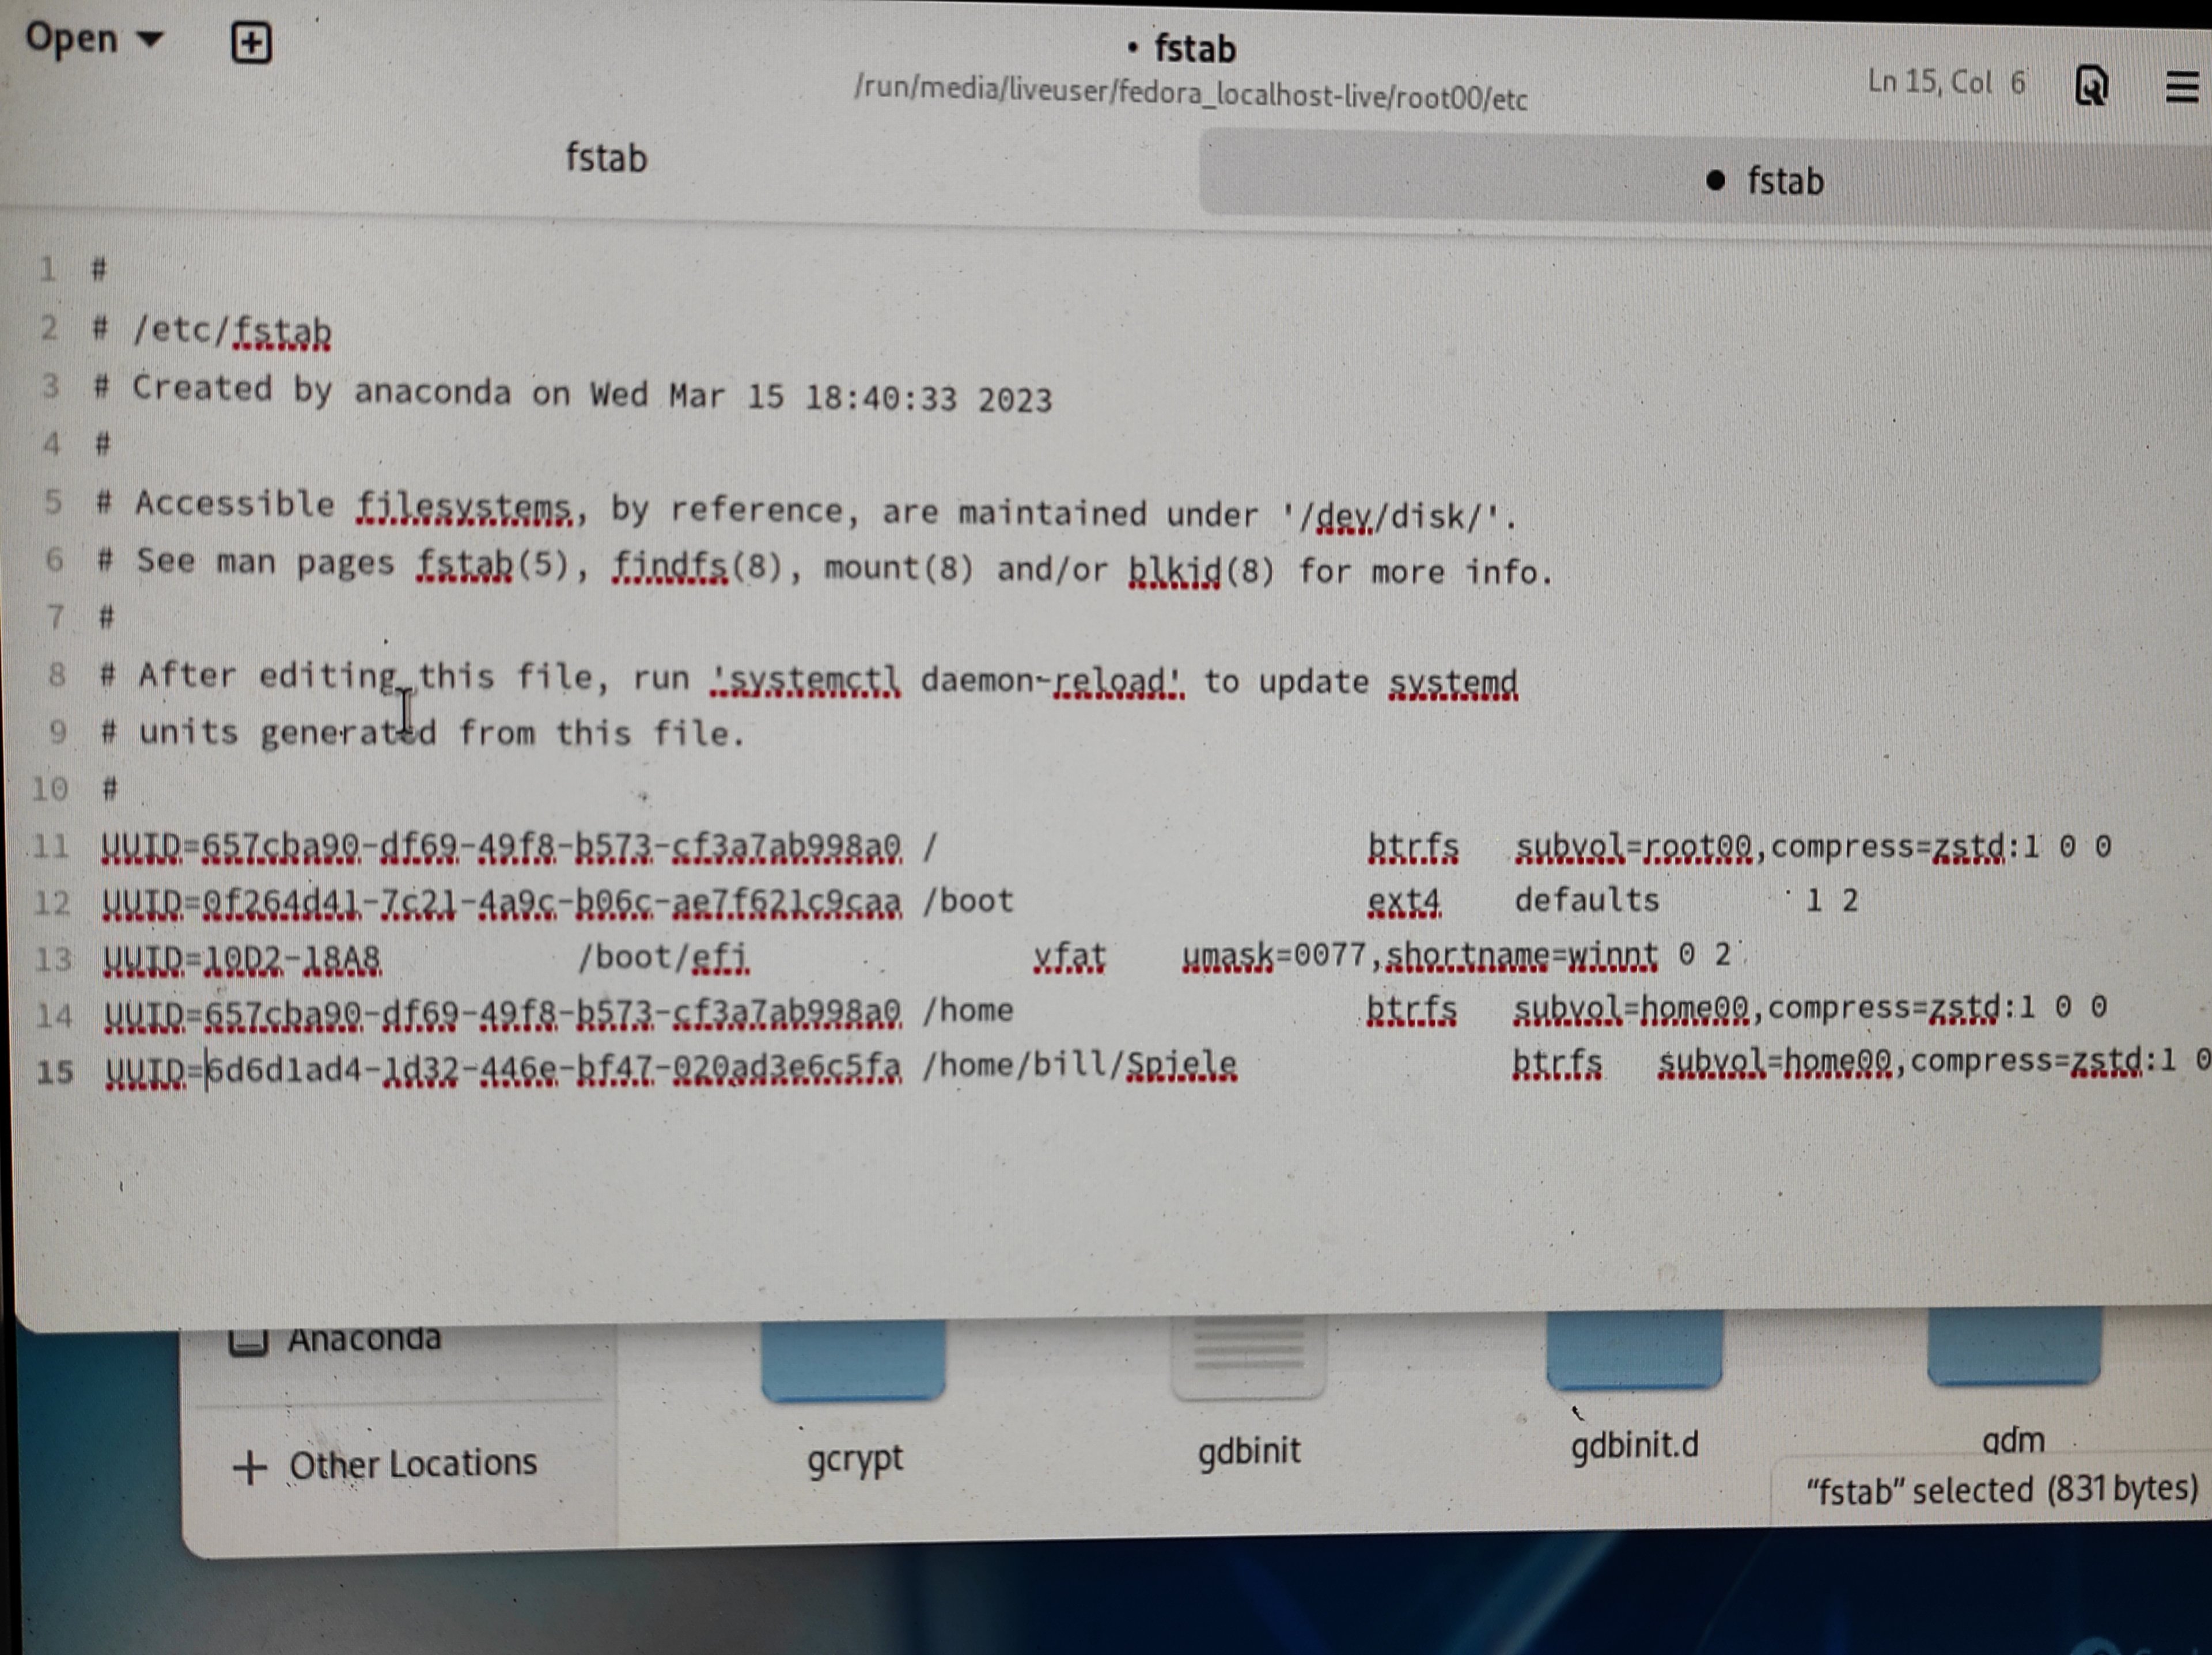Switch to the first fstab tab
The height and width of the screenshot is (1655, 2212).
[606, 158]
